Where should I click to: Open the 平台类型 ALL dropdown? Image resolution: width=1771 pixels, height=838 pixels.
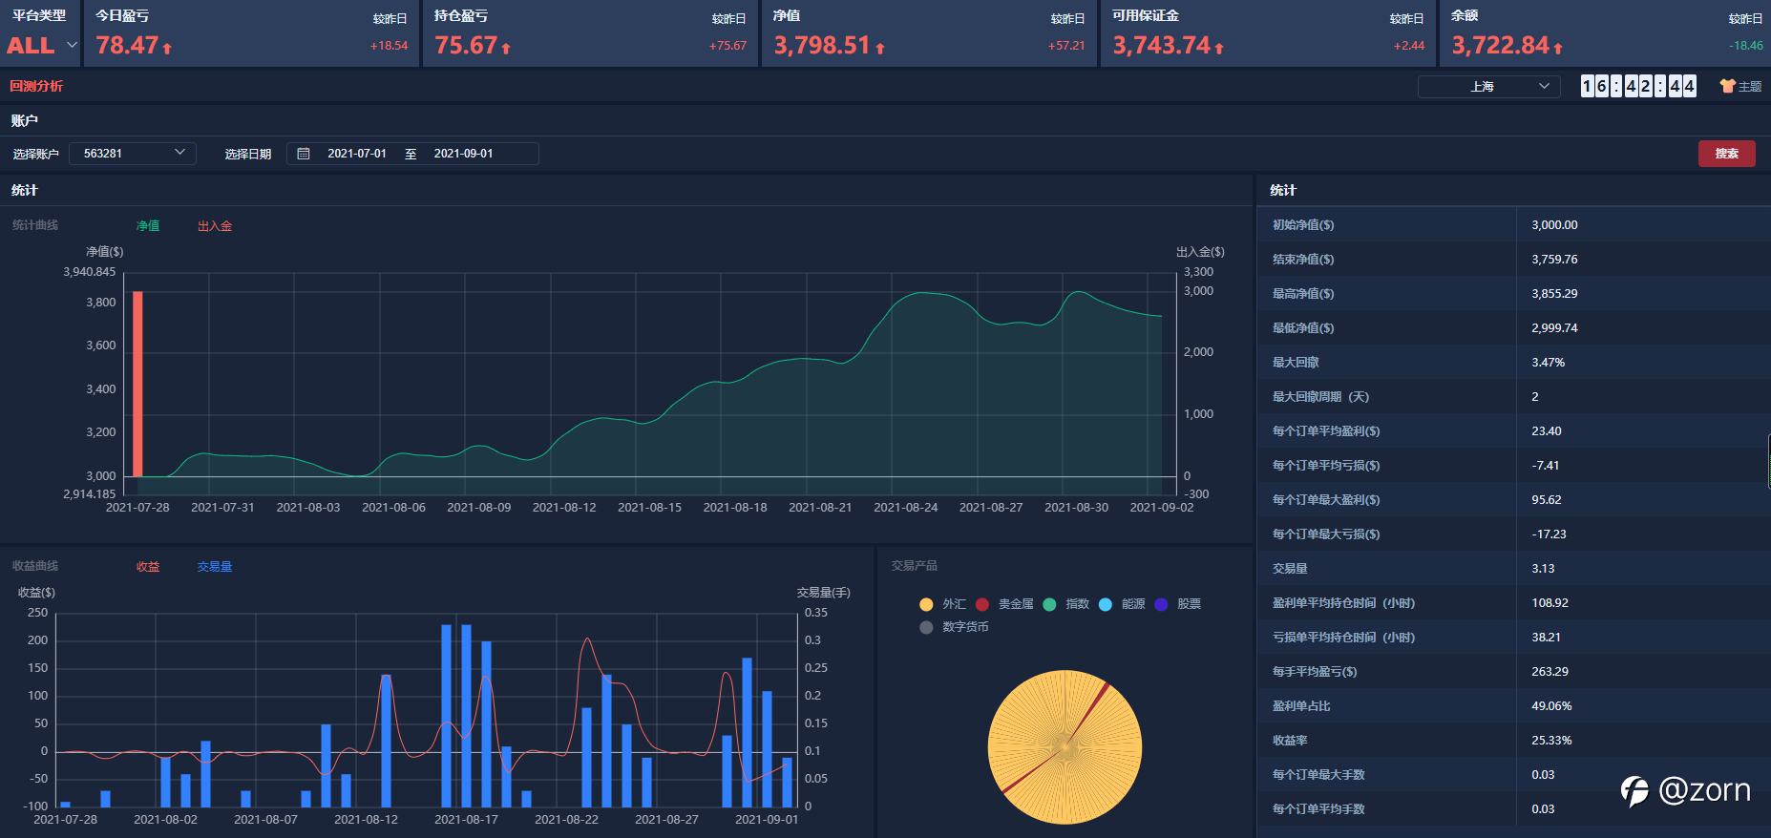(x=42, y=45)
